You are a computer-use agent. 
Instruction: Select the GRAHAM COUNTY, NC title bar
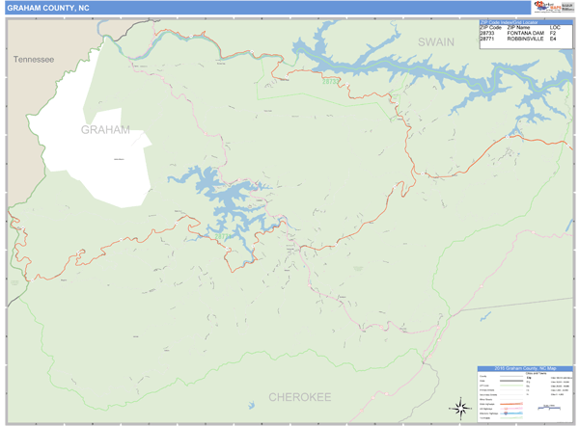(193, 8)
